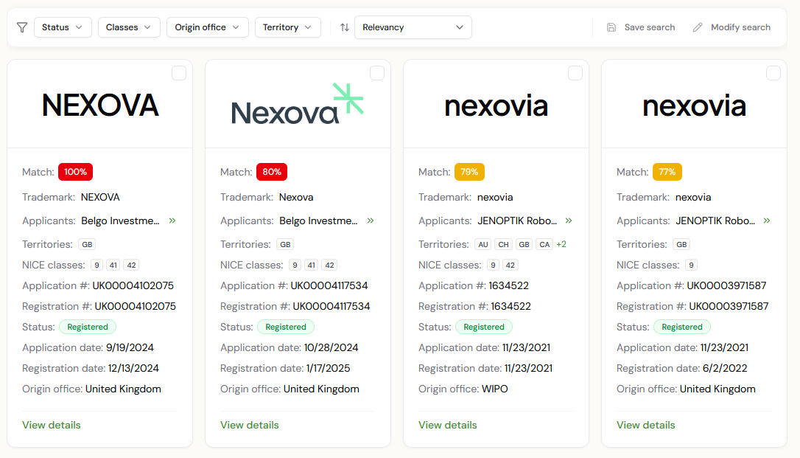
Task: Open the Origin office filter menu
Action: pos(207,27)
